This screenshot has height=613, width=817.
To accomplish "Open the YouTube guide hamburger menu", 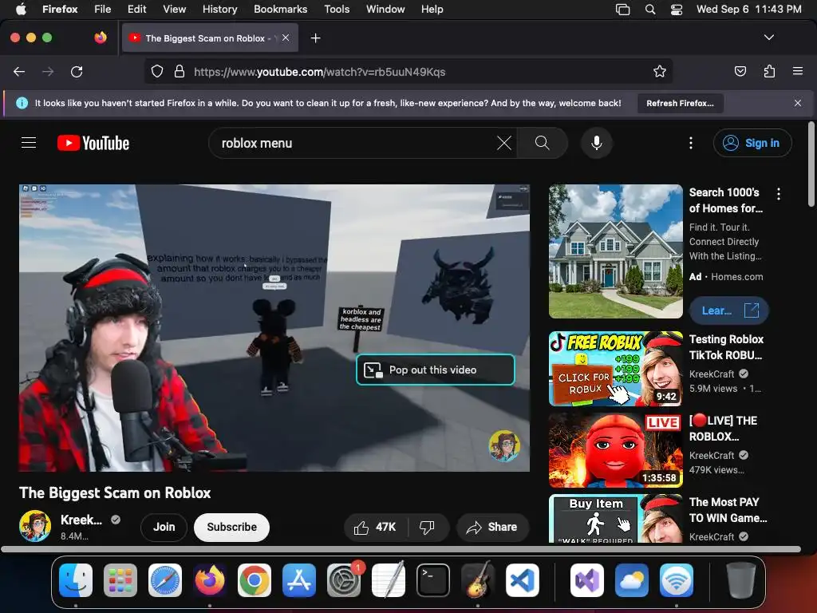I will pyautogui.click(x=29, y=143).
